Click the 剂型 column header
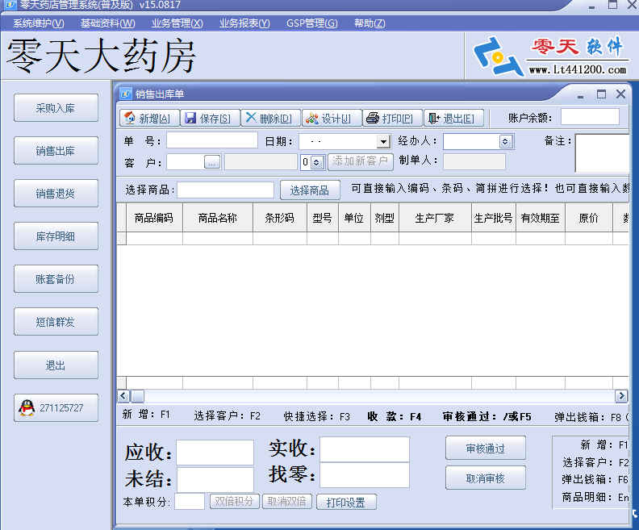639x530 pixels. [385, 218]
